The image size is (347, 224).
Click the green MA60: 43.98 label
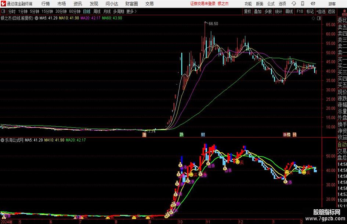click(112, 18)
